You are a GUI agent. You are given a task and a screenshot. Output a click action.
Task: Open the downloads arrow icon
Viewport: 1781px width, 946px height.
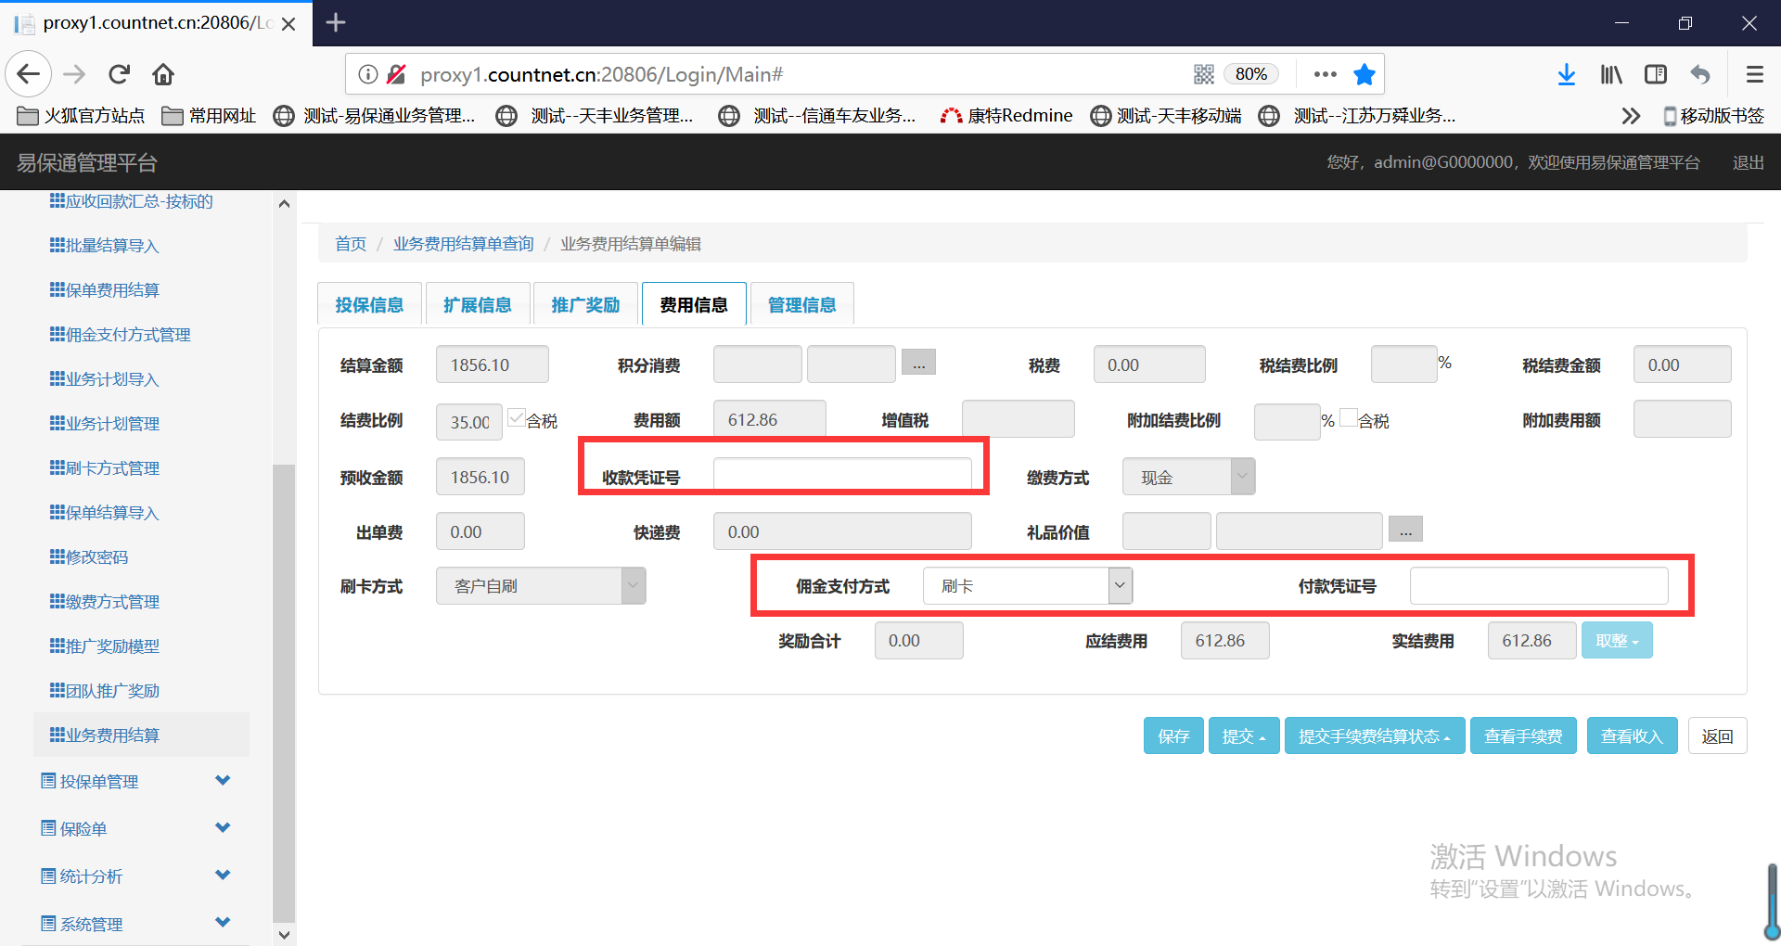click(x=1566, y=74)
